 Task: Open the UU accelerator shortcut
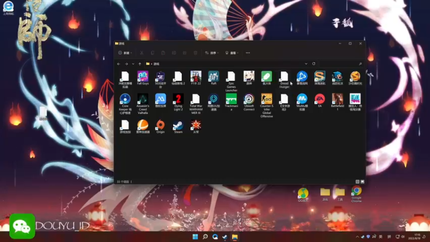click(213, 102)
